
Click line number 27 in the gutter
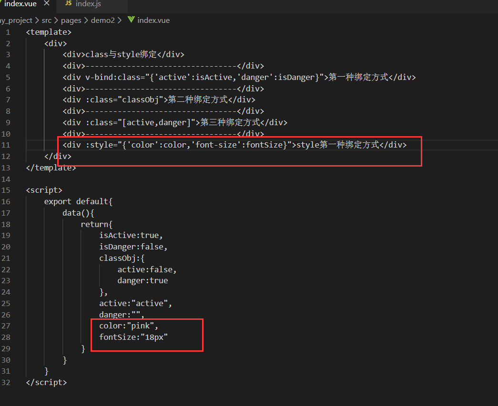point(7,326)
